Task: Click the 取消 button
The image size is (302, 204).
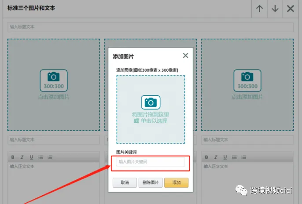Action: coord(125,182)
